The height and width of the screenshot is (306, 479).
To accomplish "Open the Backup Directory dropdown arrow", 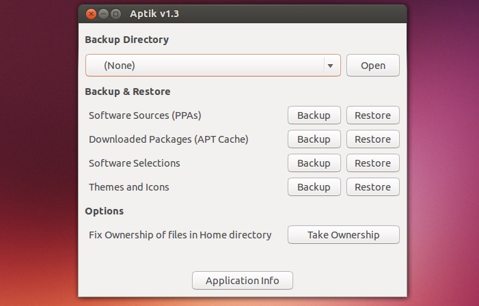I will click(x=330, y=66).
